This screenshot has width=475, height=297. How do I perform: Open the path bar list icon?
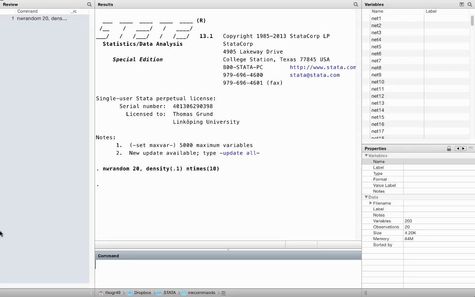[x=223, y=292]
